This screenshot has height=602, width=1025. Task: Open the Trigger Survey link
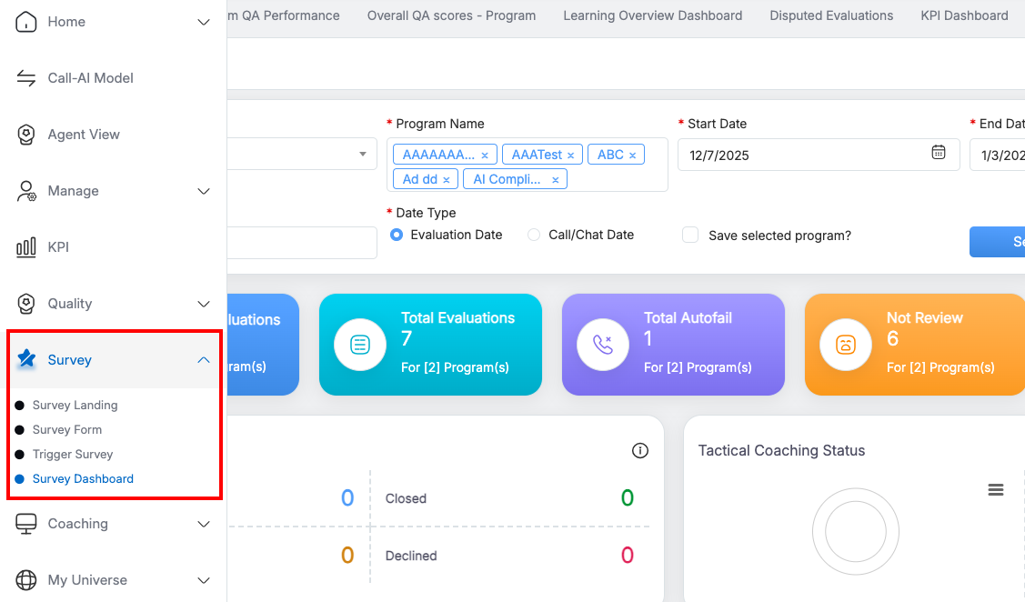pos(73,455)
